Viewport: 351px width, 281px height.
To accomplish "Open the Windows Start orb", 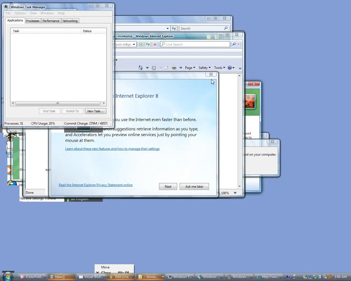I will tap(8, 277).
